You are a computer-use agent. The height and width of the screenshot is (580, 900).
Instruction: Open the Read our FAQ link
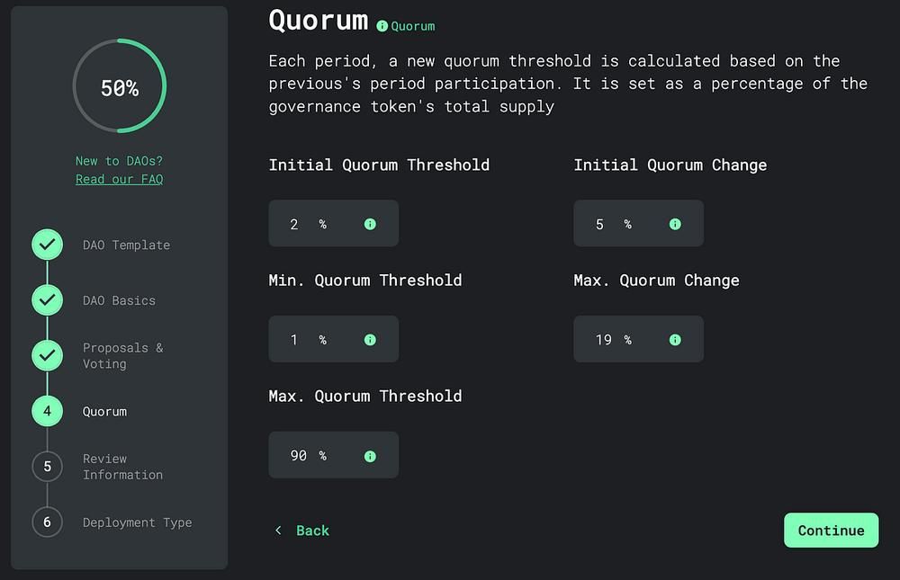119,179
